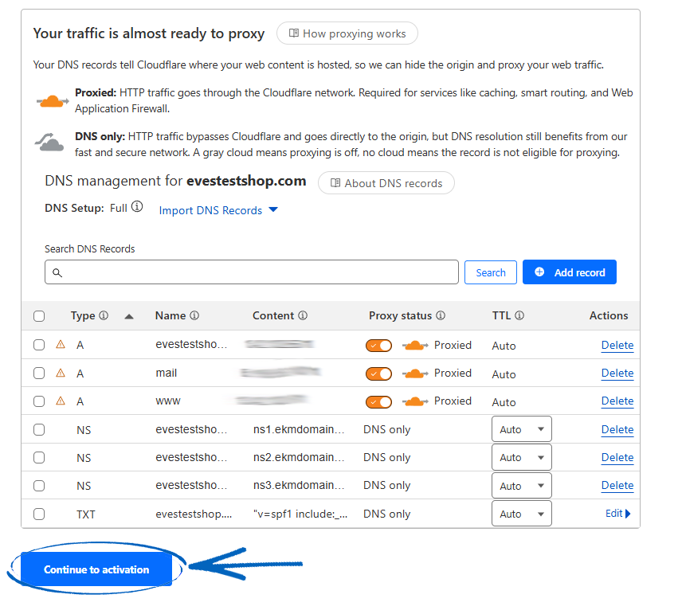Click the Name column header
This screenshot has height=614, width=678.
pos(170,315)
